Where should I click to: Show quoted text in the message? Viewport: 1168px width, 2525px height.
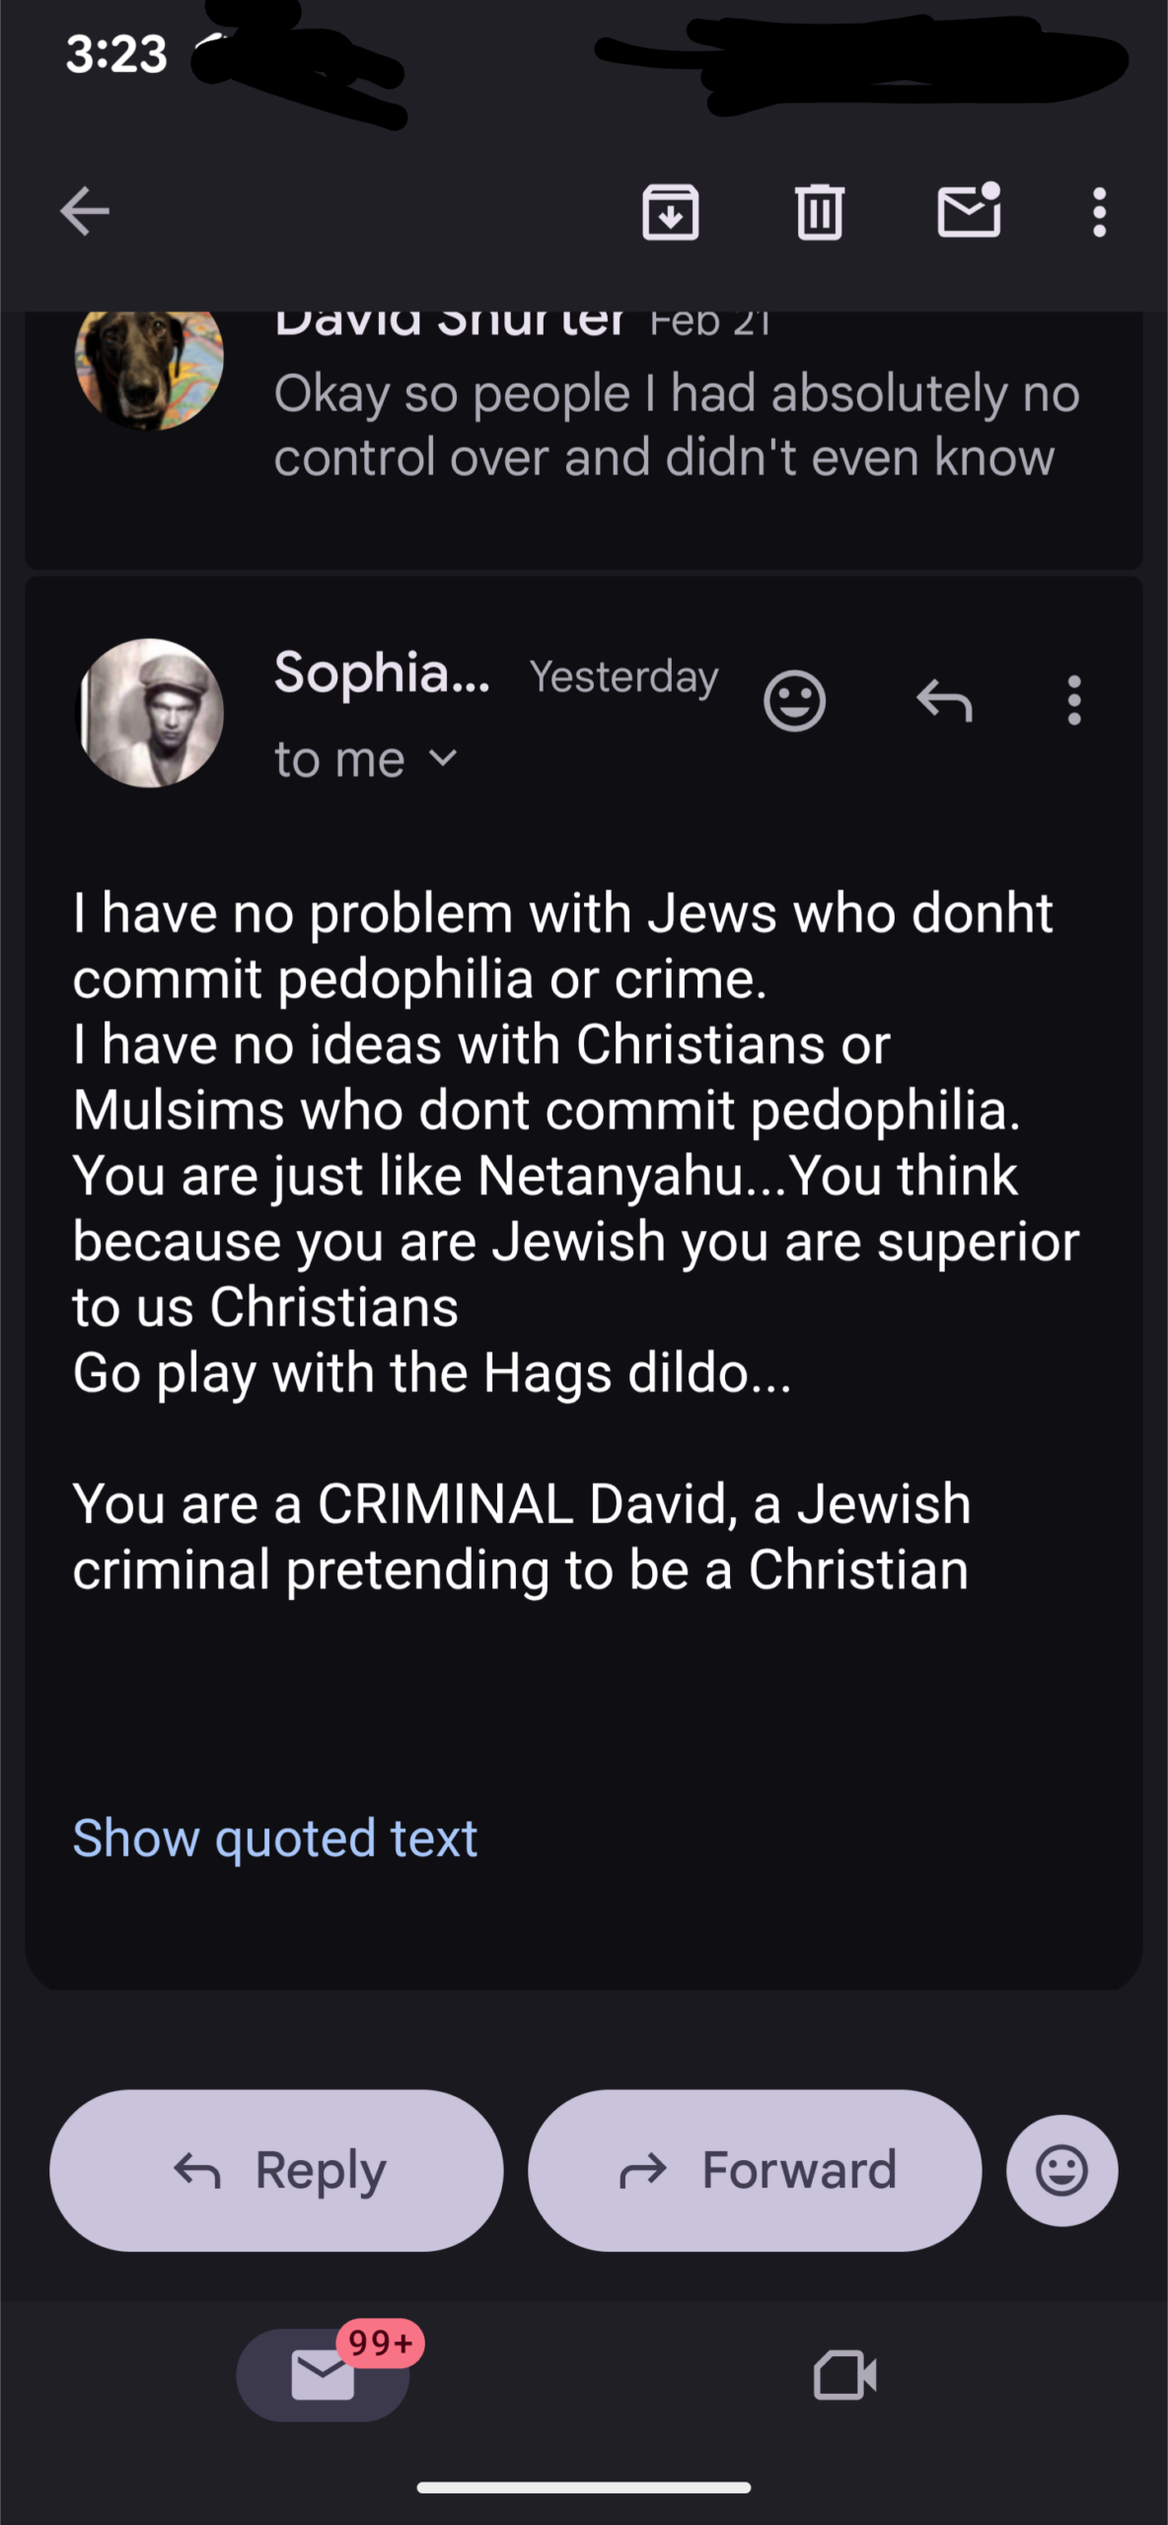click(x=275, y=1839)
